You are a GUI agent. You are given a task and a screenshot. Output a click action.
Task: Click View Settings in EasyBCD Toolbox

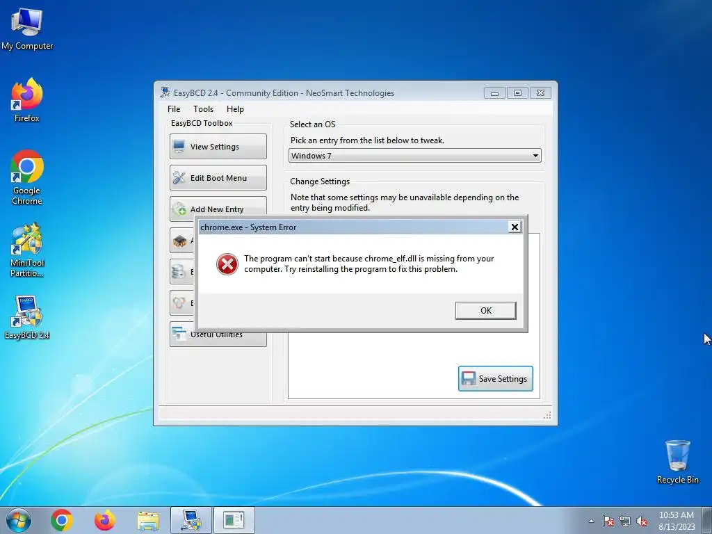(x=218, y=146)
